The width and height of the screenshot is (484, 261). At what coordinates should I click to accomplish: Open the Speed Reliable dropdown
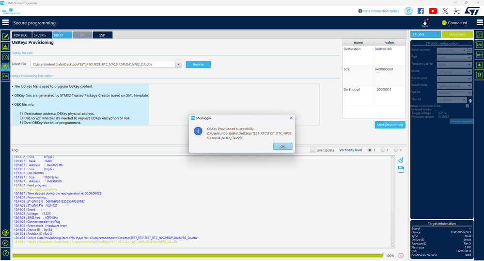point(454,93)
